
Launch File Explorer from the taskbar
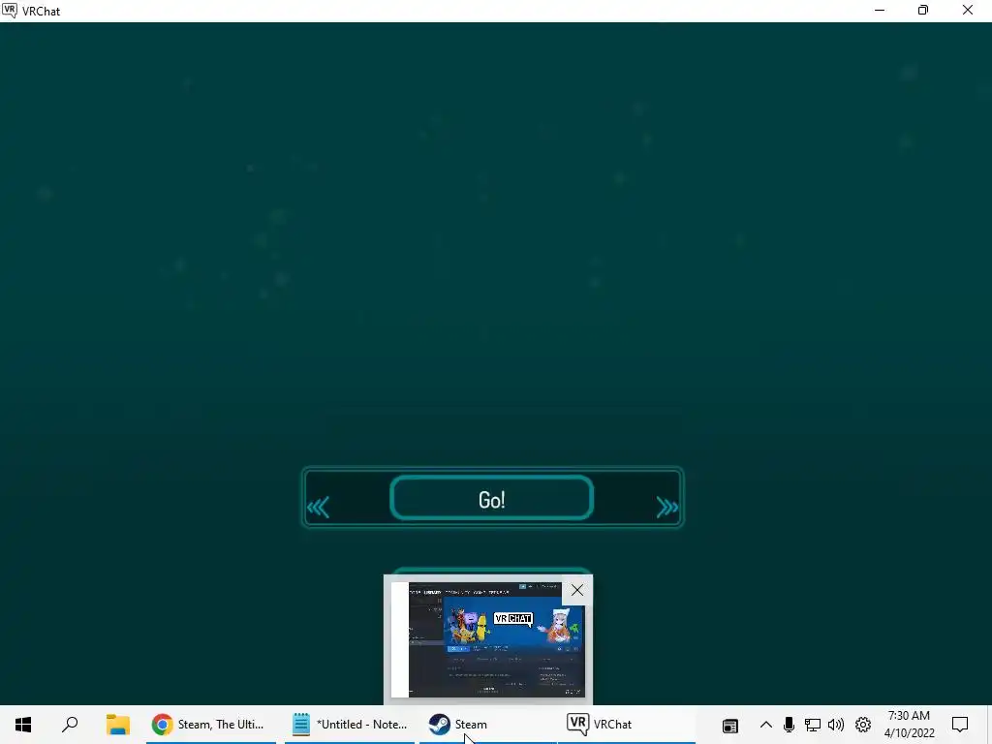(117, 725)
